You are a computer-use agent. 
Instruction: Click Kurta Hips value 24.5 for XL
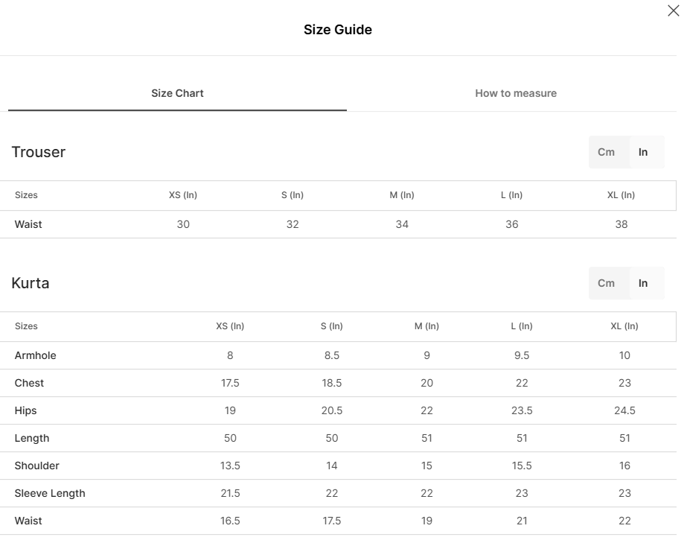pos(624,410)
